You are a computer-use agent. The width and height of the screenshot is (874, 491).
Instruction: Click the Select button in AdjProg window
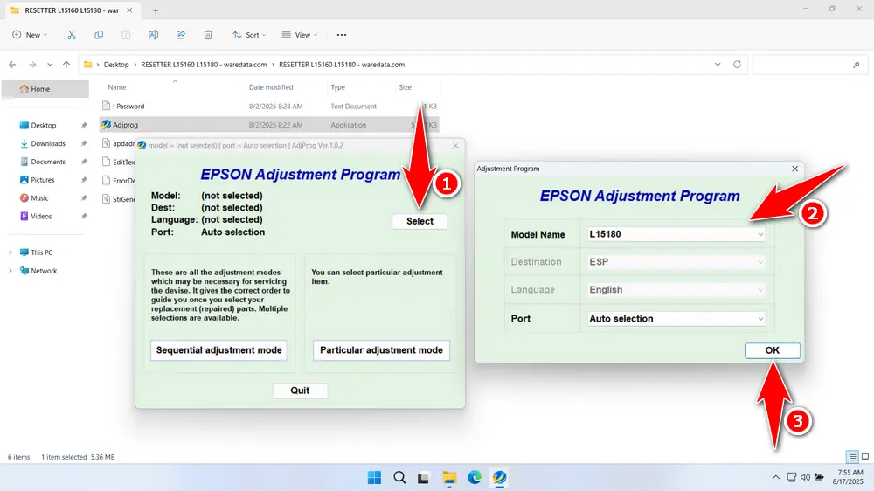(x=420, y=221)
